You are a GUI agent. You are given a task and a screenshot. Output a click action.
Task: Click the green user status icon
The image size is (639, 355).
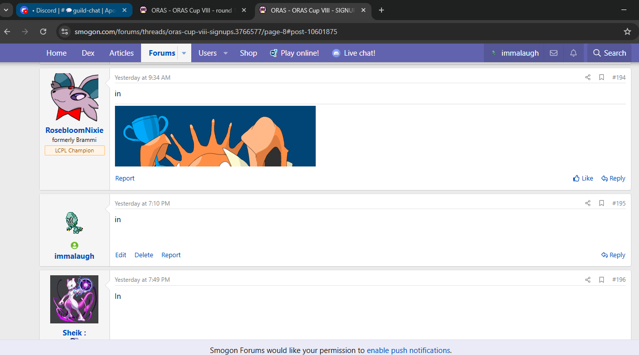click(x=74, y=246)
